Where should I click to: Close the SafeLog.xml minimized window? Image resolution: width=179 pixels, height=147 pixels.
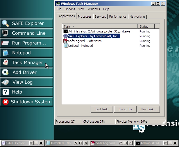(130, 143)
